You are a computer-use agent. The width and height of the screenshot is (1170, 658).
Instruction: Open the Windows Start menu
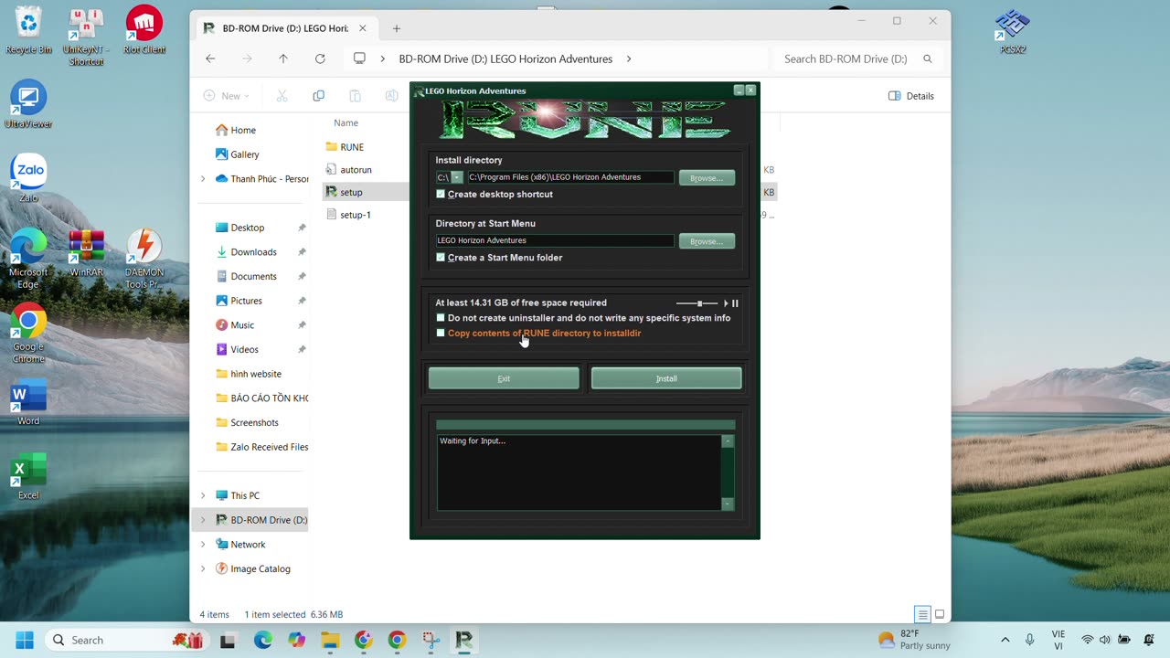[x=25, y=640]
